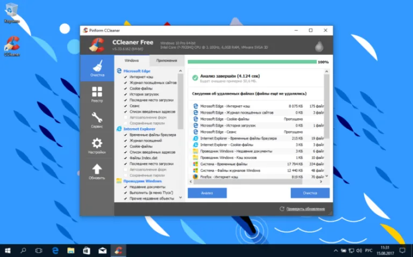Click up arrow of results list scrollbar
The height and width of the screenshot is (257, 413).
tap(326, 71)
